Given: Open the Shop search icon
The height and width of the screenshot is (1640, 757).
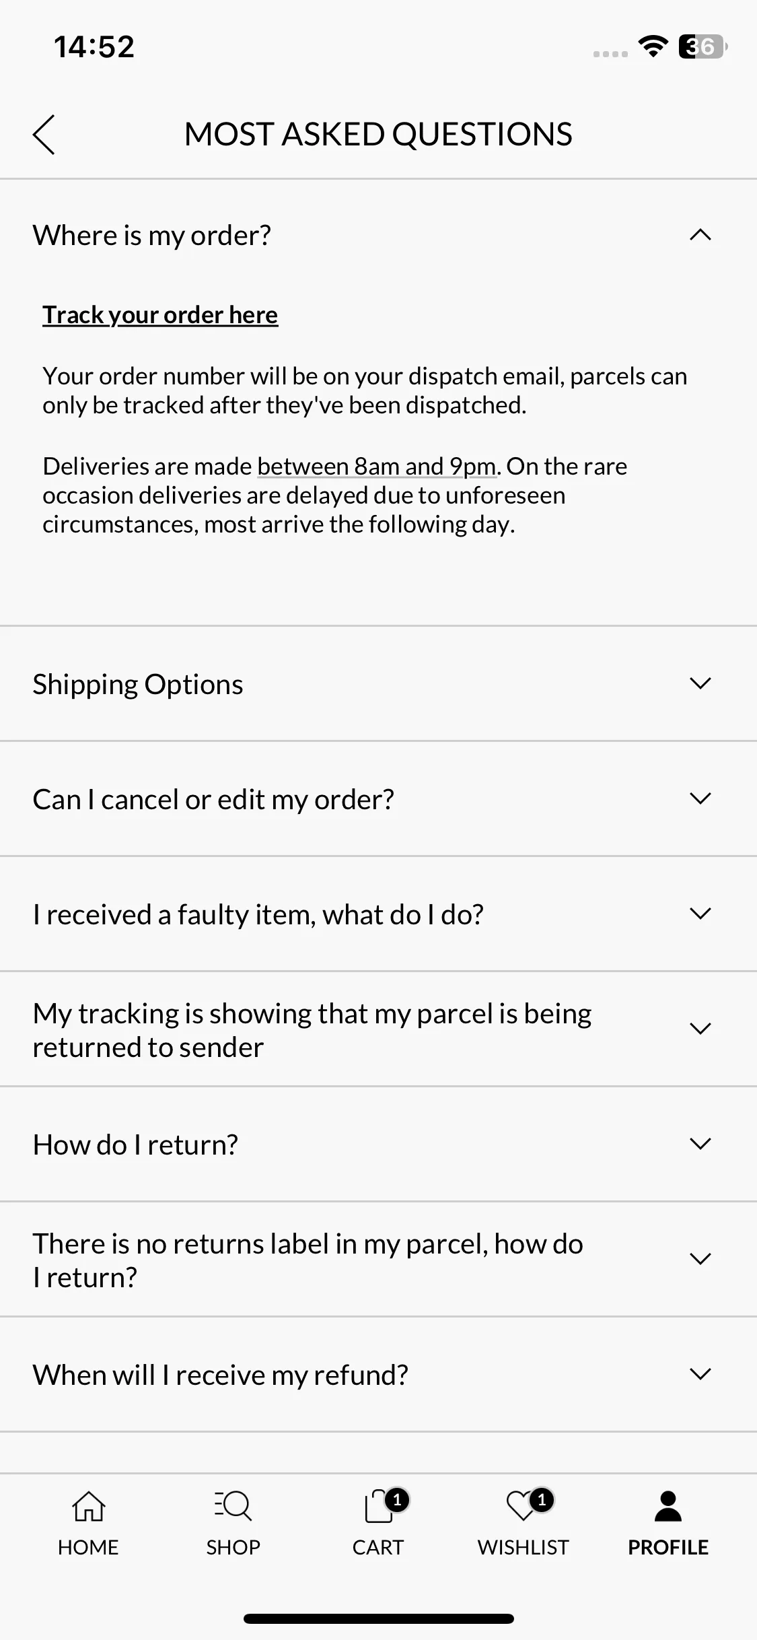Looking at the screenshot, I should (x=233, y=1507).
